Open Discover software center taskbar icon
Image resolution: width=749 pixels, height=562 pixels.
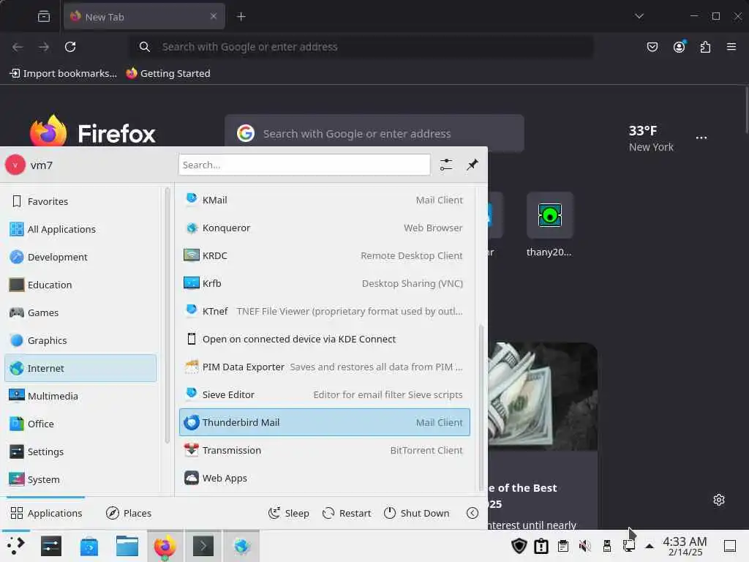click(89, 546)
